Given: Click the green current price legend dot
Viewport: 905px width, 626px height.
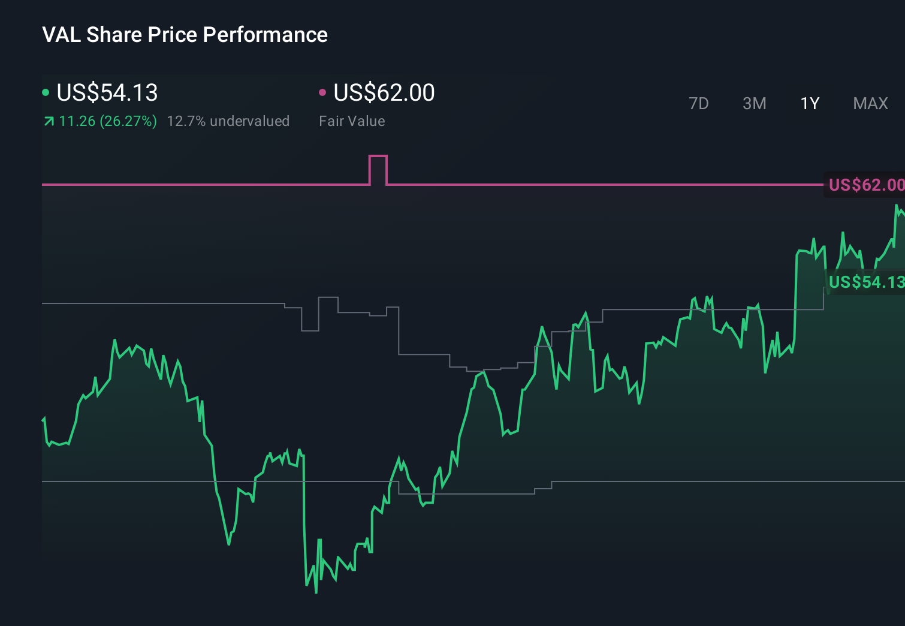Looking at the screenshot, I should point(46,92).
